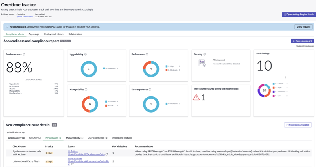Click the Manageability donut chart
The height and width of the screenshot is (167, 316).
90,104
